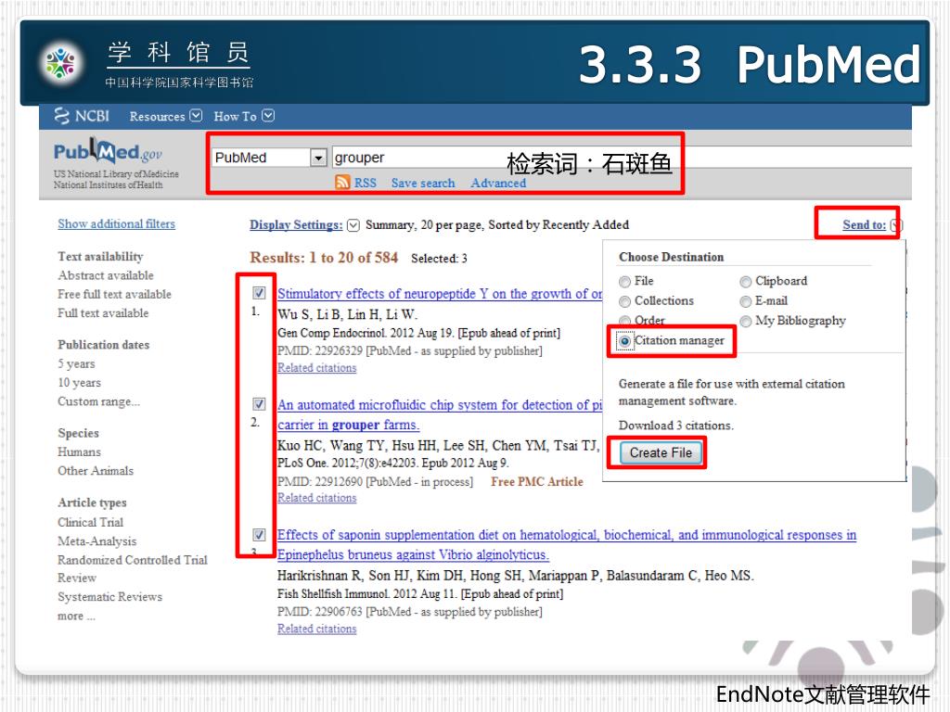This screenshot has width=950, height=712.
Task: Click the Free PMC Article link
Action: pos(537,481)
